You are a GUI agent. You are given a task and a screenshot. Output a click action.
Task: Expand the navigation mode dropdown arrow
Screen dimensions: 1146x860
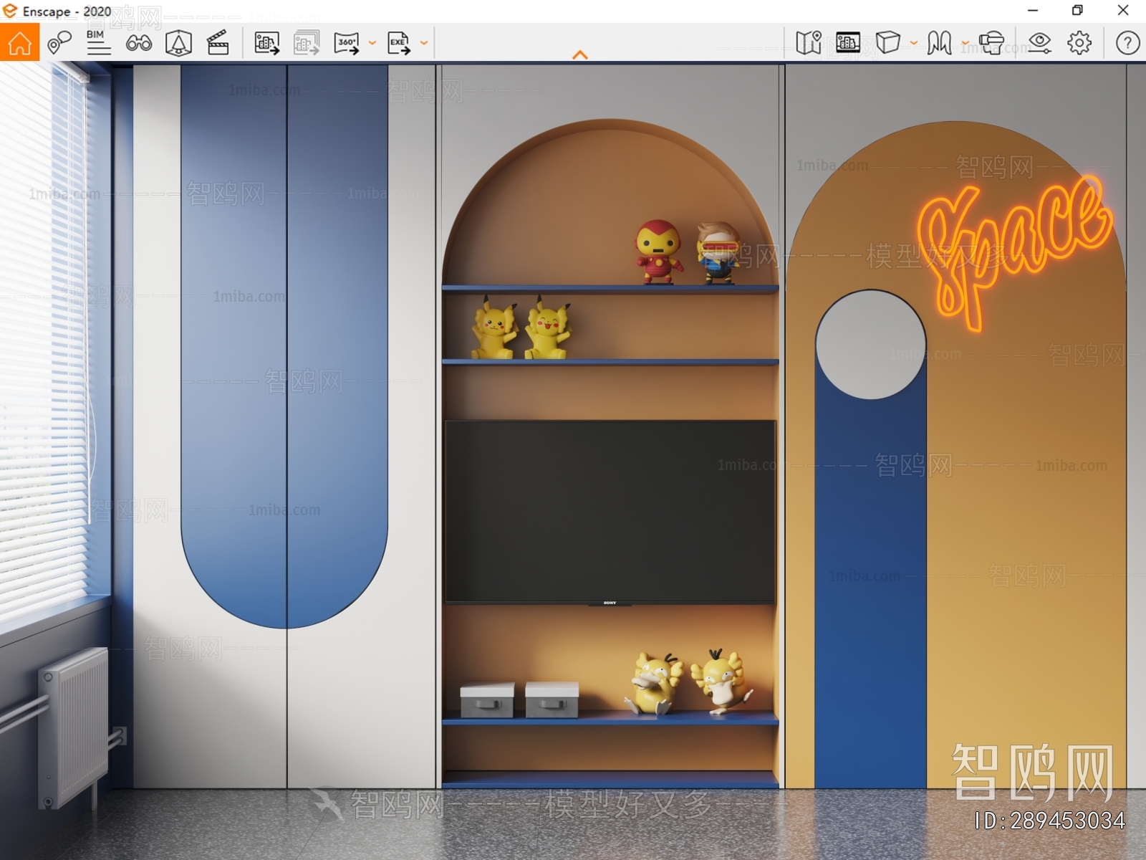965,43
